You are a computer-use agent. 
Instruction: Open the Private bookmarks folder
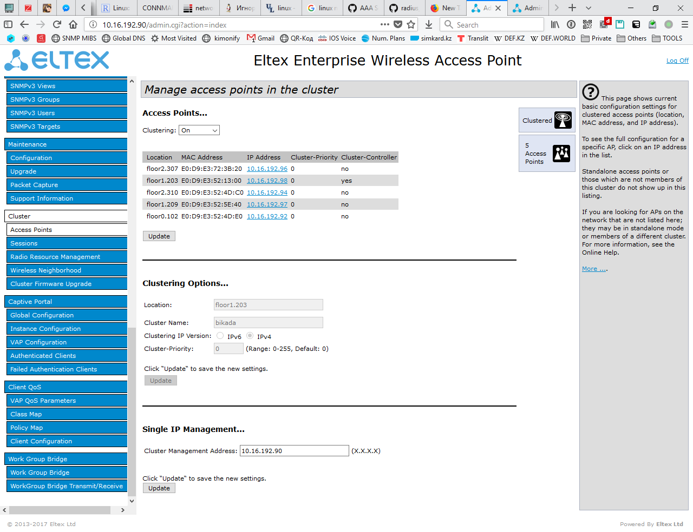(x=596, y=38)
